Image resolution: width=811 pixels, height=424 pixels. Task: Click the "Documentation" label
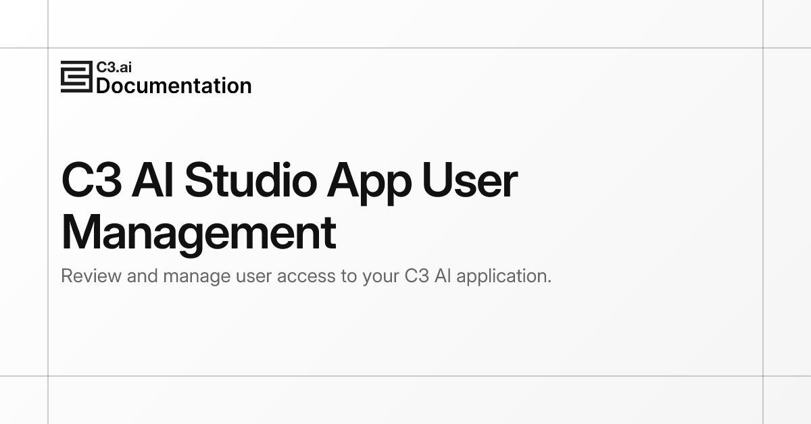pos(174,86)
